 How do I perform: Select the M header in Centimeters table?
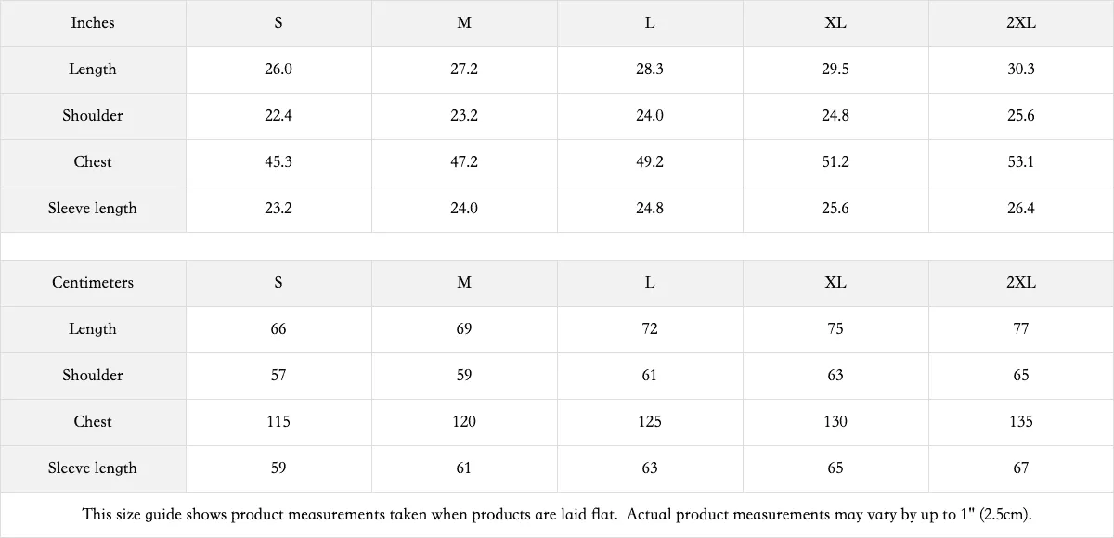click(464, 283)
